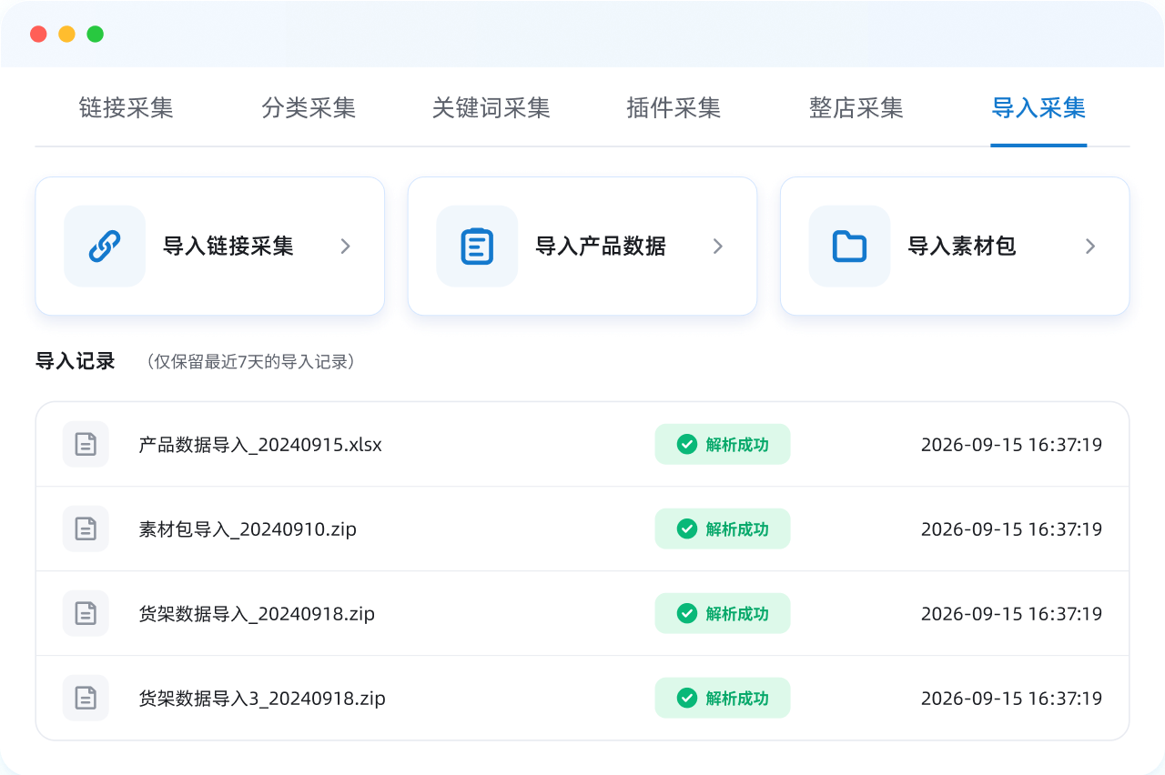Select file name 素材包导入_20240910.zip
Screen dimensions: 1165x775
coord(248,528)
